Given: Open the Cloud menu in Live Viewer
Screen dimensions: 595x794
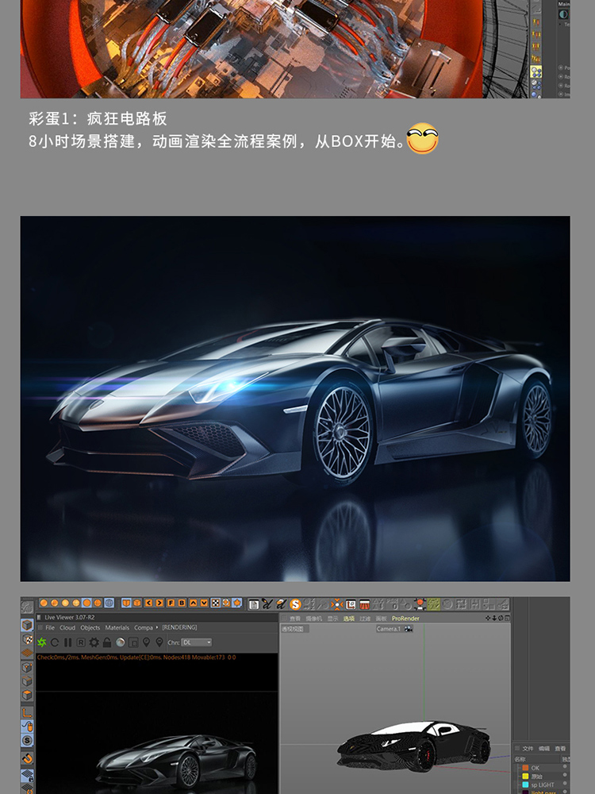Looking at the screenshot, I should [67, 627].
